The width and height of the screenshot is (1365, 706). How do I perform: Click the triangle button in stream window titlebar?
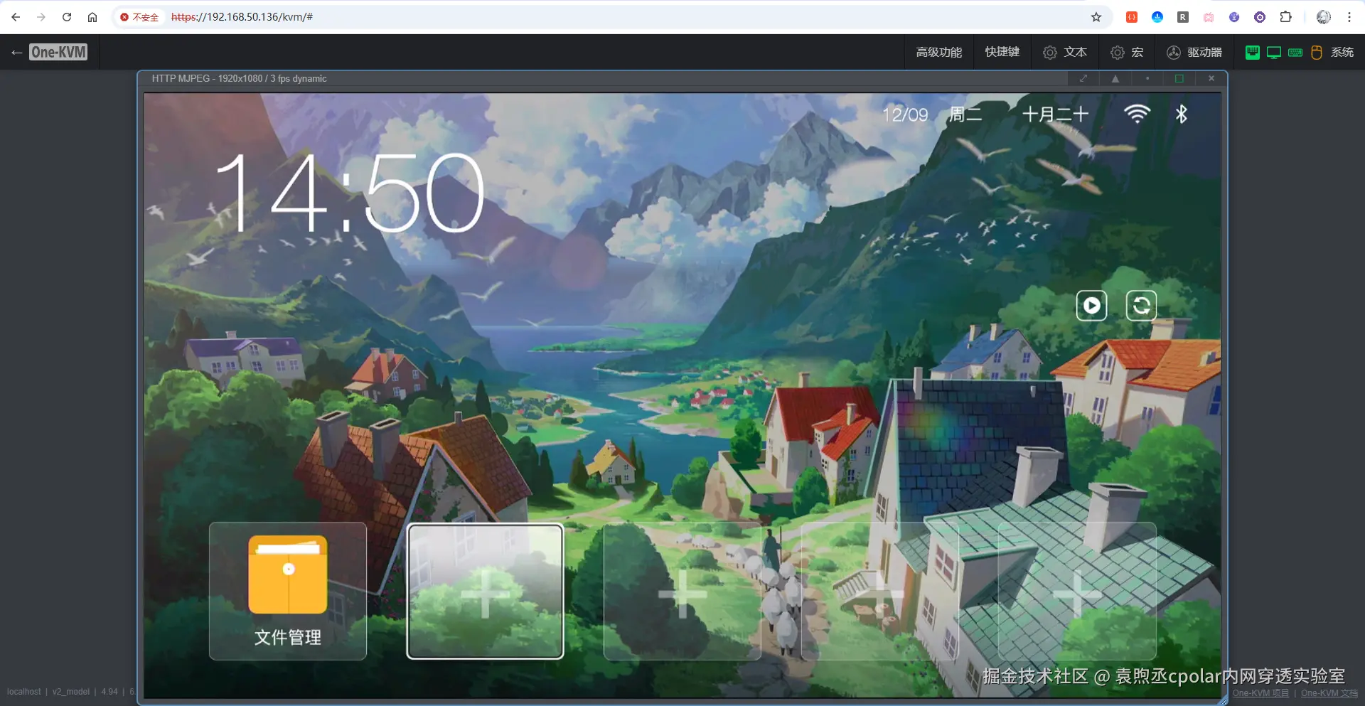[x=1115, y=78]
